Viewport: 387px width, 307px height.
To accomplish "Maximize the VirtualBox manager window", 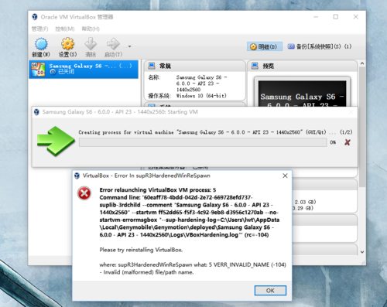I will pyautogui.click(x=336, y=17).
